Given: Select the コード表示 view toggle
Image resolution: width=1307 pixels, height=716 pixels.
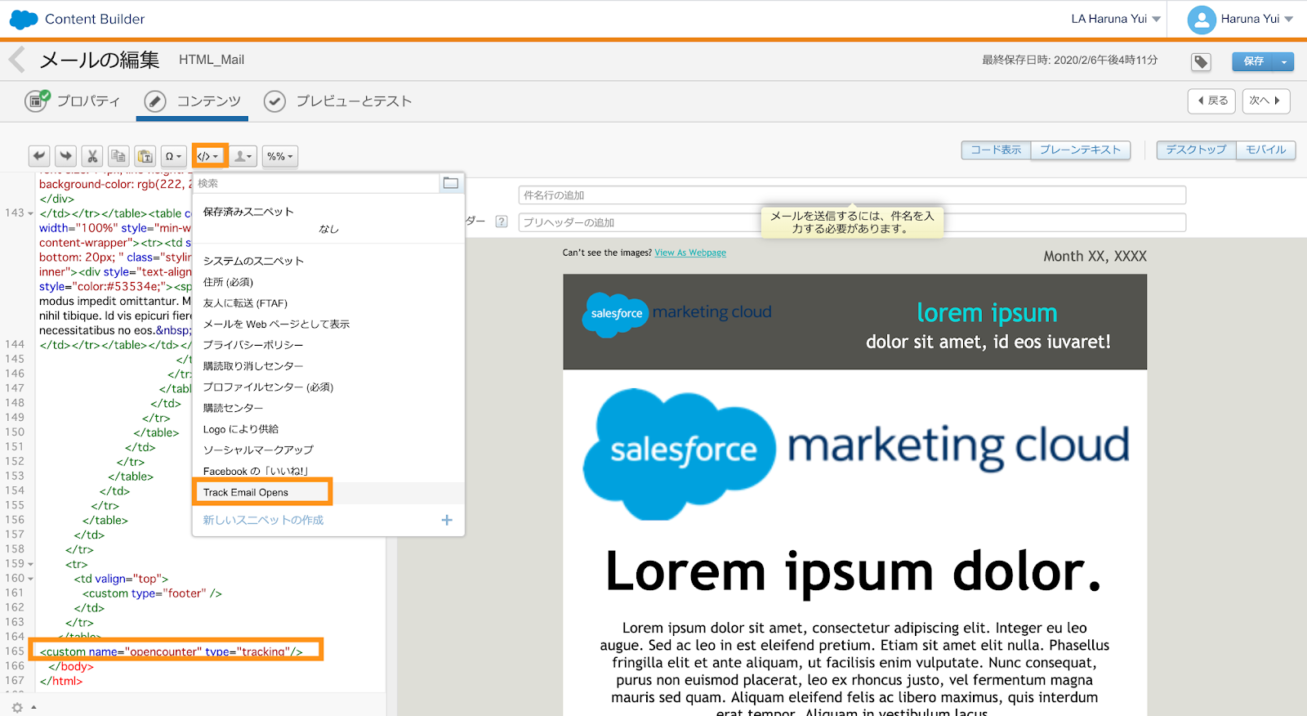Looking at the screenshot, I should 996,150.
